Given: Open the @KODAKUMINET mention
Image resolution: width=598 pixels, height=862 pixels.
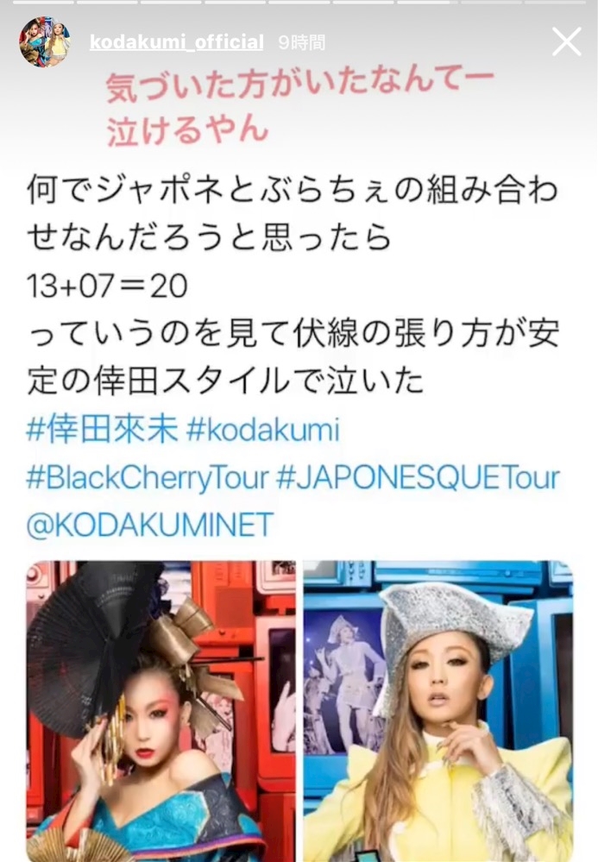Looking at the screenshot, I should point(149,524).
